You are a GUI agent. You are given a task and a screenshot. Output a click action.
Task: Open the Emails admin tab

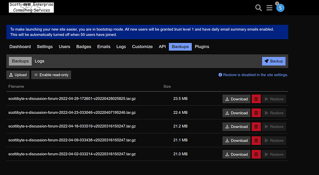point(104,47)
